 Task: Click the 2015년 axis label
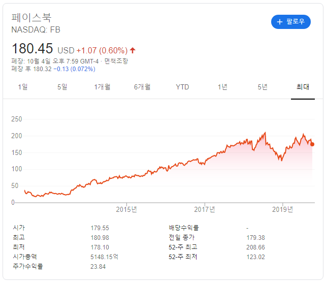tap(126, 209)
